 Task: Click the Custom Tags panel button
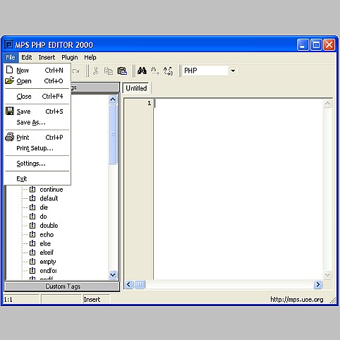[63, 286]
